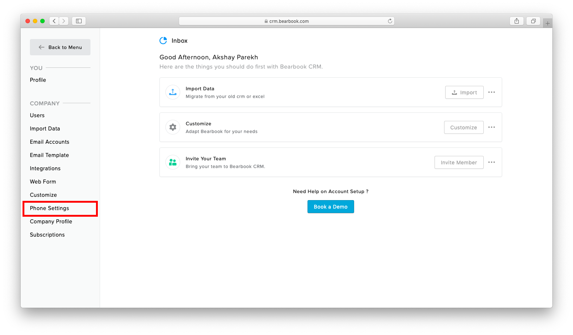
Task: Click the Back to Menu button
Action: click(x=60, y=47)
